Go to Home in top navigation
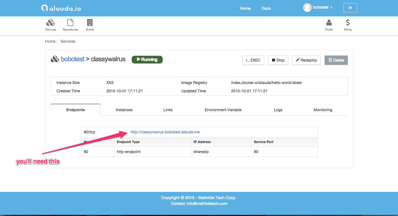Viewport: 398px width, 216px height. tap(245, 8)
